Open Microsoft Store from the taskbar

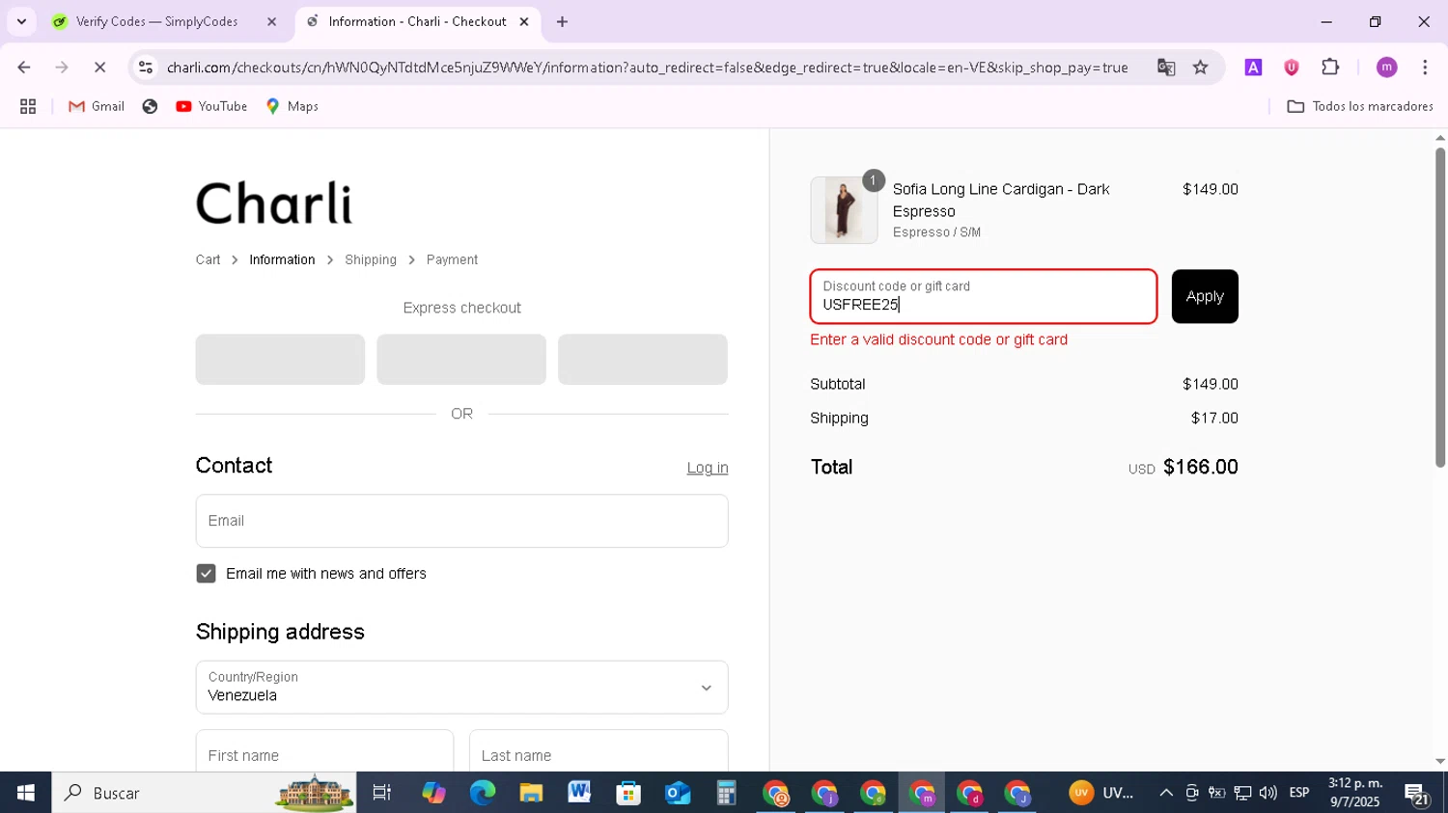628,793
